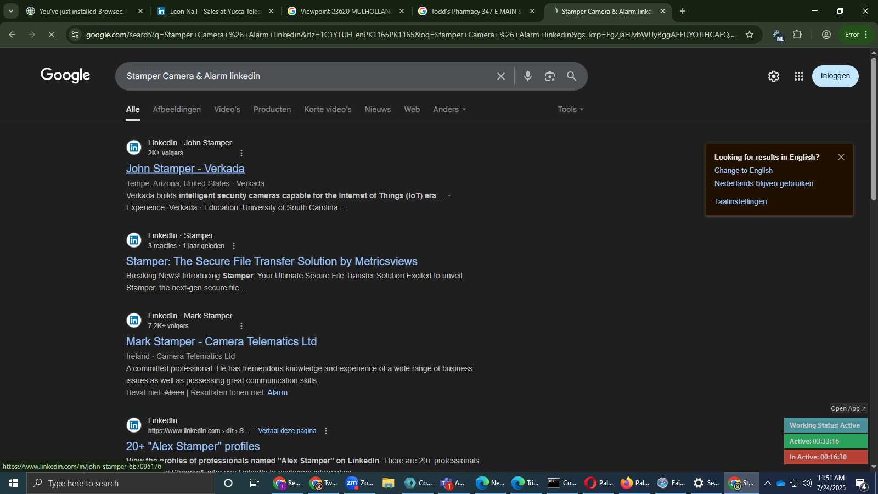The height and width of the screenshot is (494, 878).
Task: Open Chrome profile avatar icon
Action: click(x=826, y=35)
